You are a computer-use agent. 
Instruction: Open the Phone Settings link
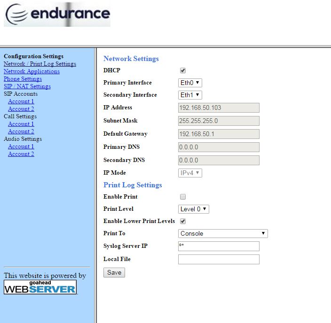pos(23,79)
